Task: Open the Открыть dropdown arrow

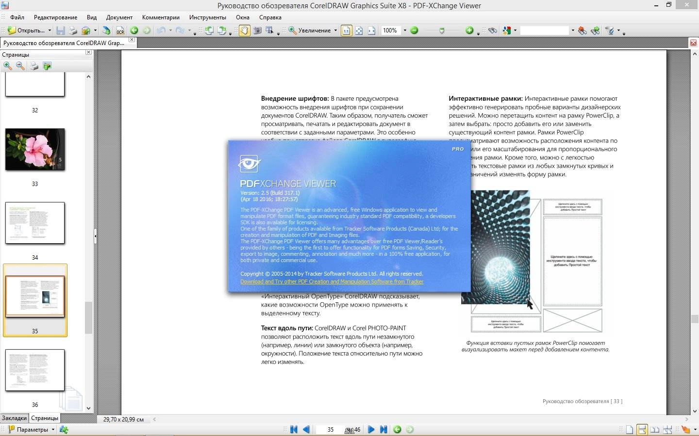Action: (x=50, y=31)
